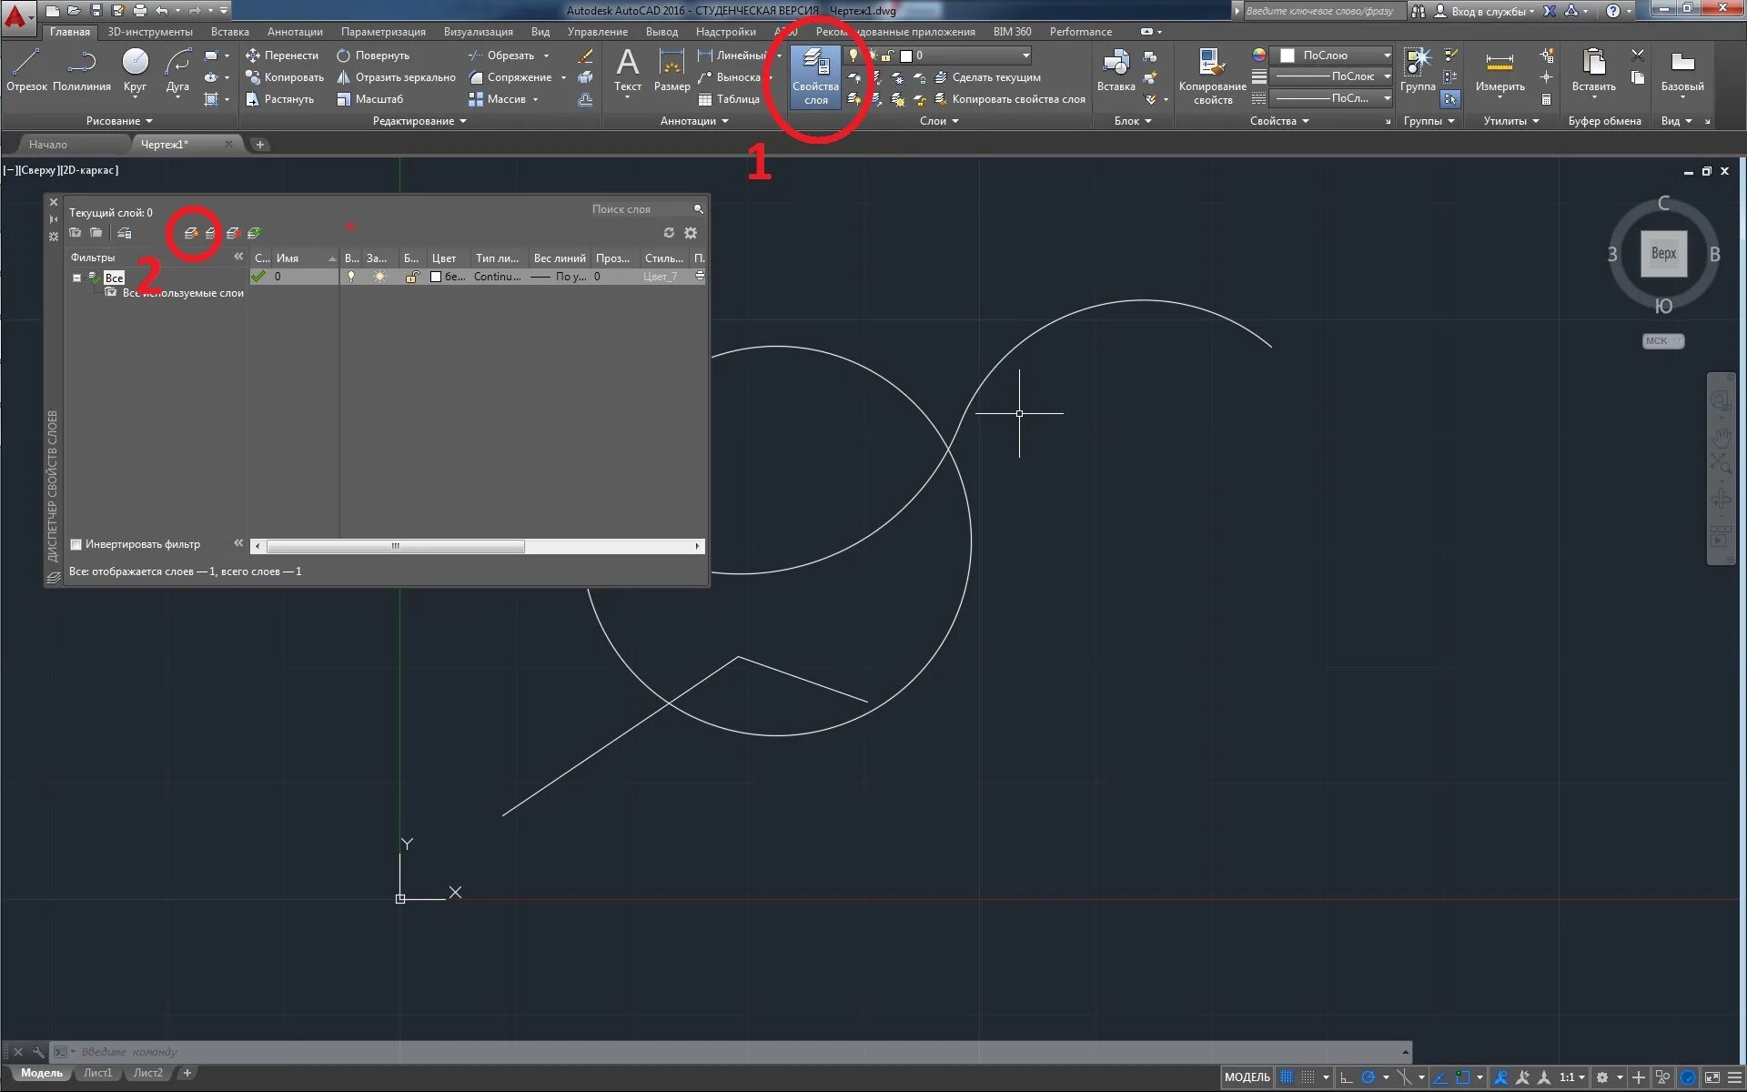The width and height of the screenshot is (1747, 1092).
Task: Collapse the Все filter tree node
Action: click(77, 278)
